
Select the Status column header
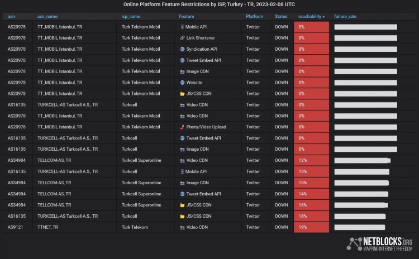pyautogui.click(x=281, y=16)
